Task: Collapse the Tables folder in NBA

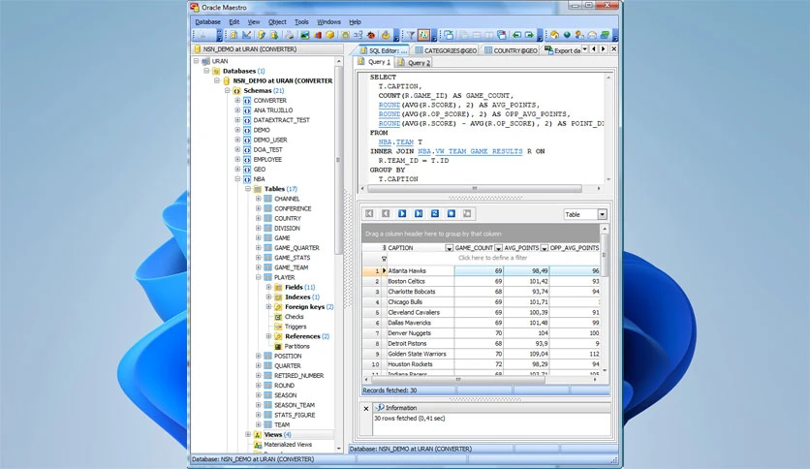Action: tap(248, 189)
